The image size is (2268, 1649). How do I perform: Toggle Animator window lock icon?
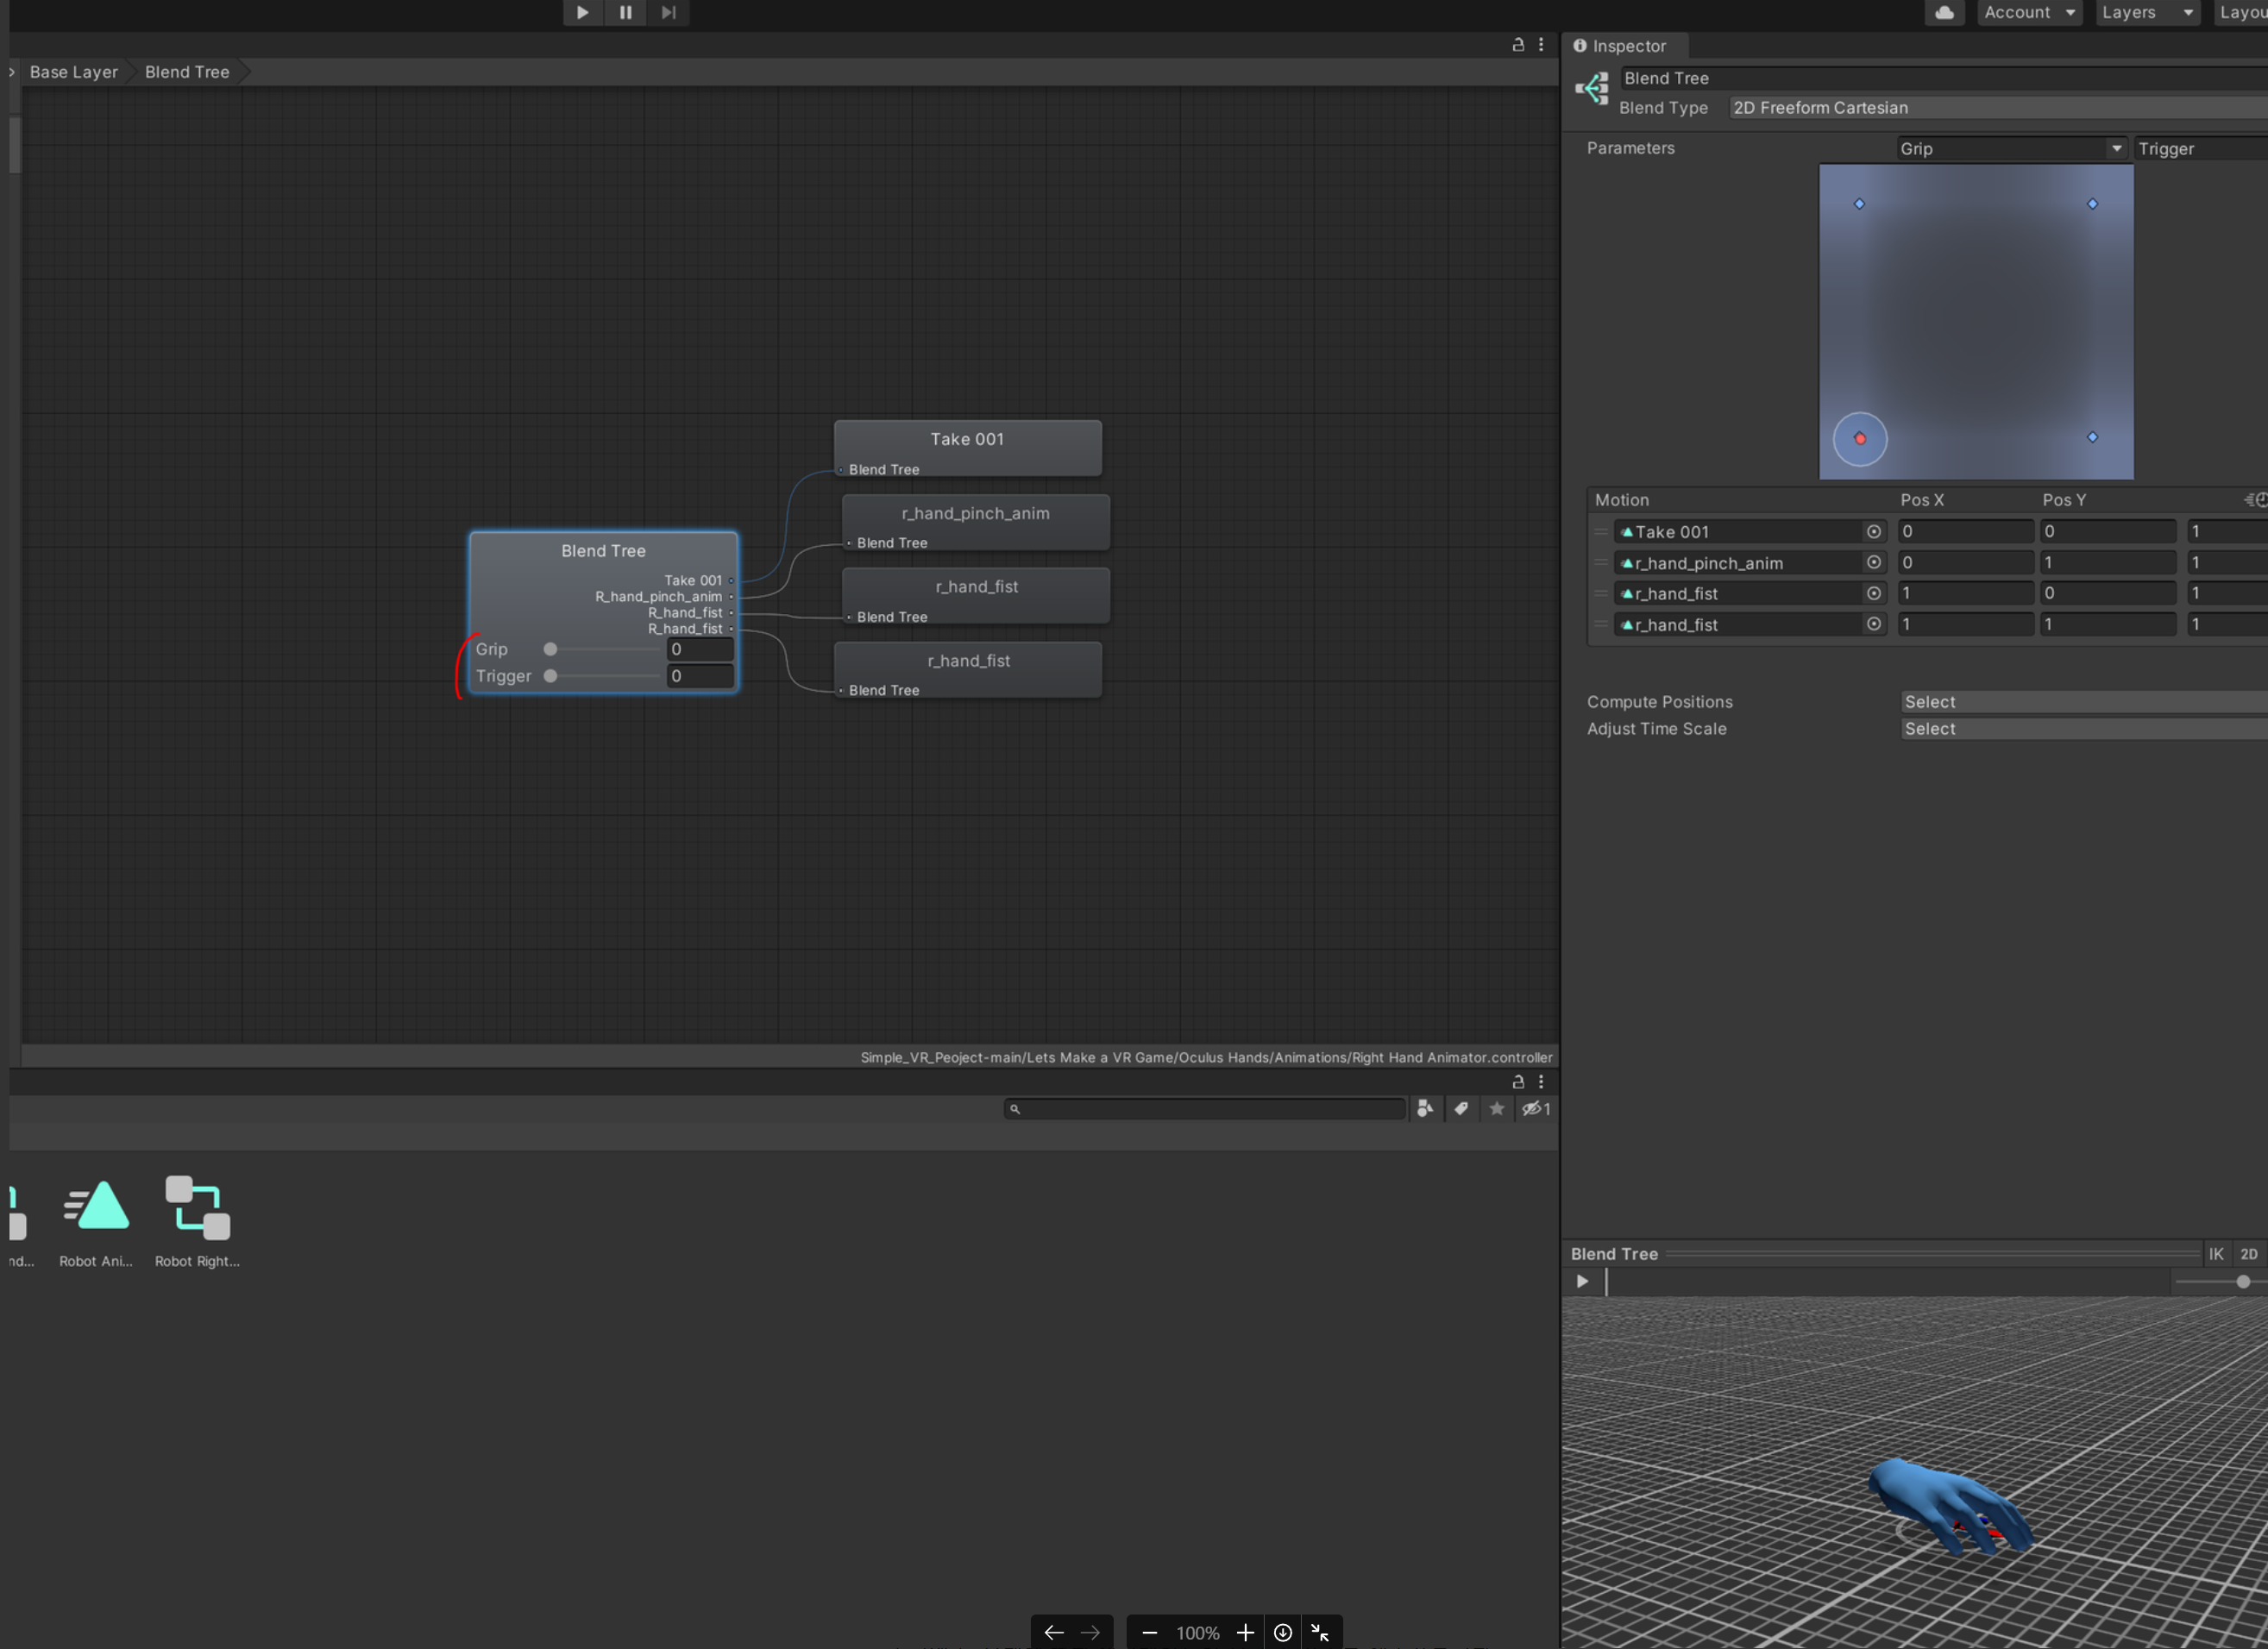point(1517,45)
